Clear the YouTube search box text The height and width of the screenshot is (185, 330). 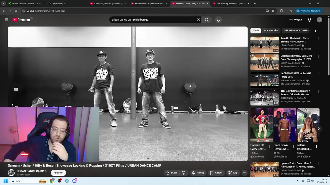tap(199, 20)
